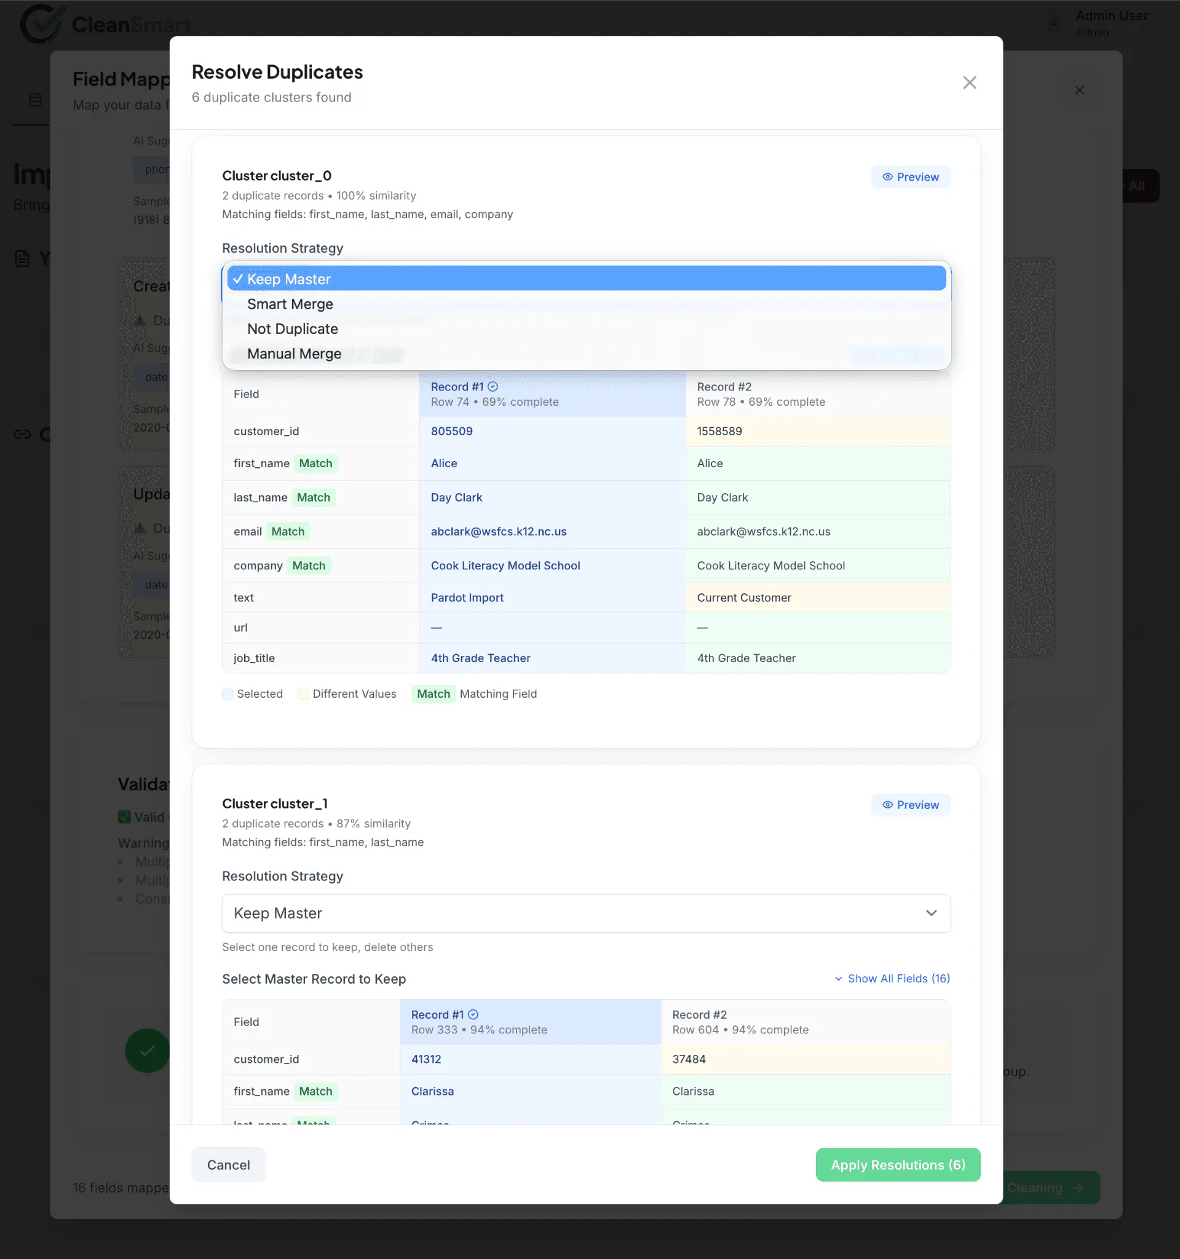Image resolution: width=1180 pixels, height=1259 pixels.
Task: Choose Smart Merge strategy
Action: click(587, 304)
